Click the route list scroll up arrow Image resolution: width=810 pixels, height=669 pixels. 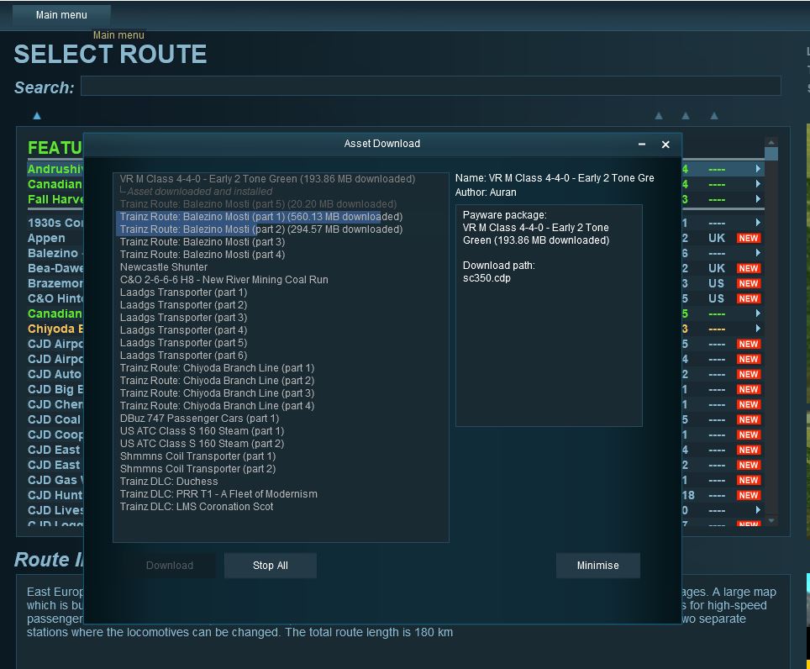[x=771, y=142]
